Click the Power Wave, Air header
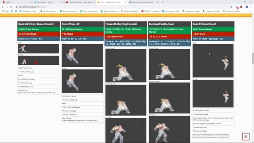Image resolution: width=254 pixels, height=143 pixels. (82, 24)
